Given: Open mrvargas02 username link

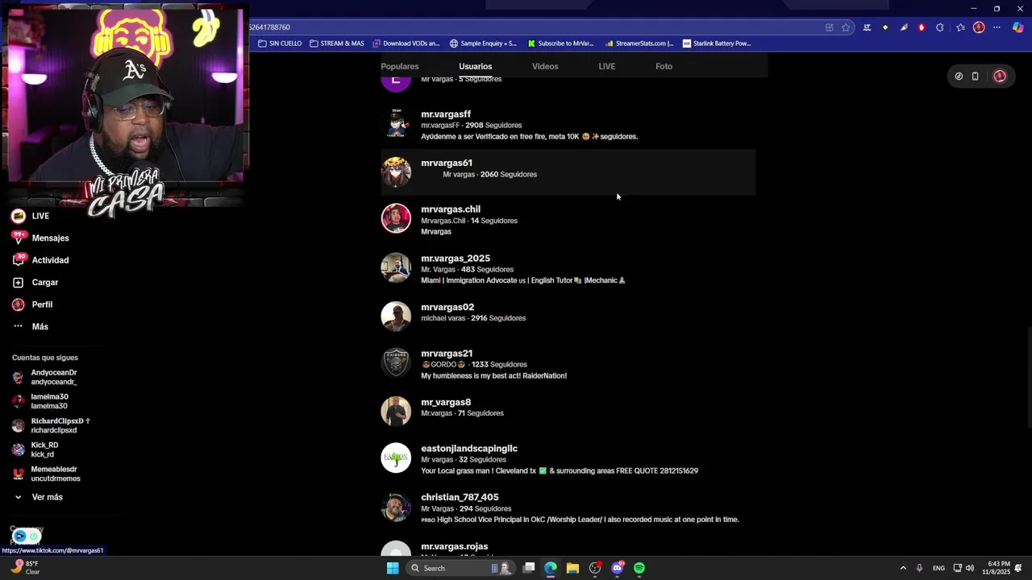Looking at the screenshot, I should [x=447, y=307].
